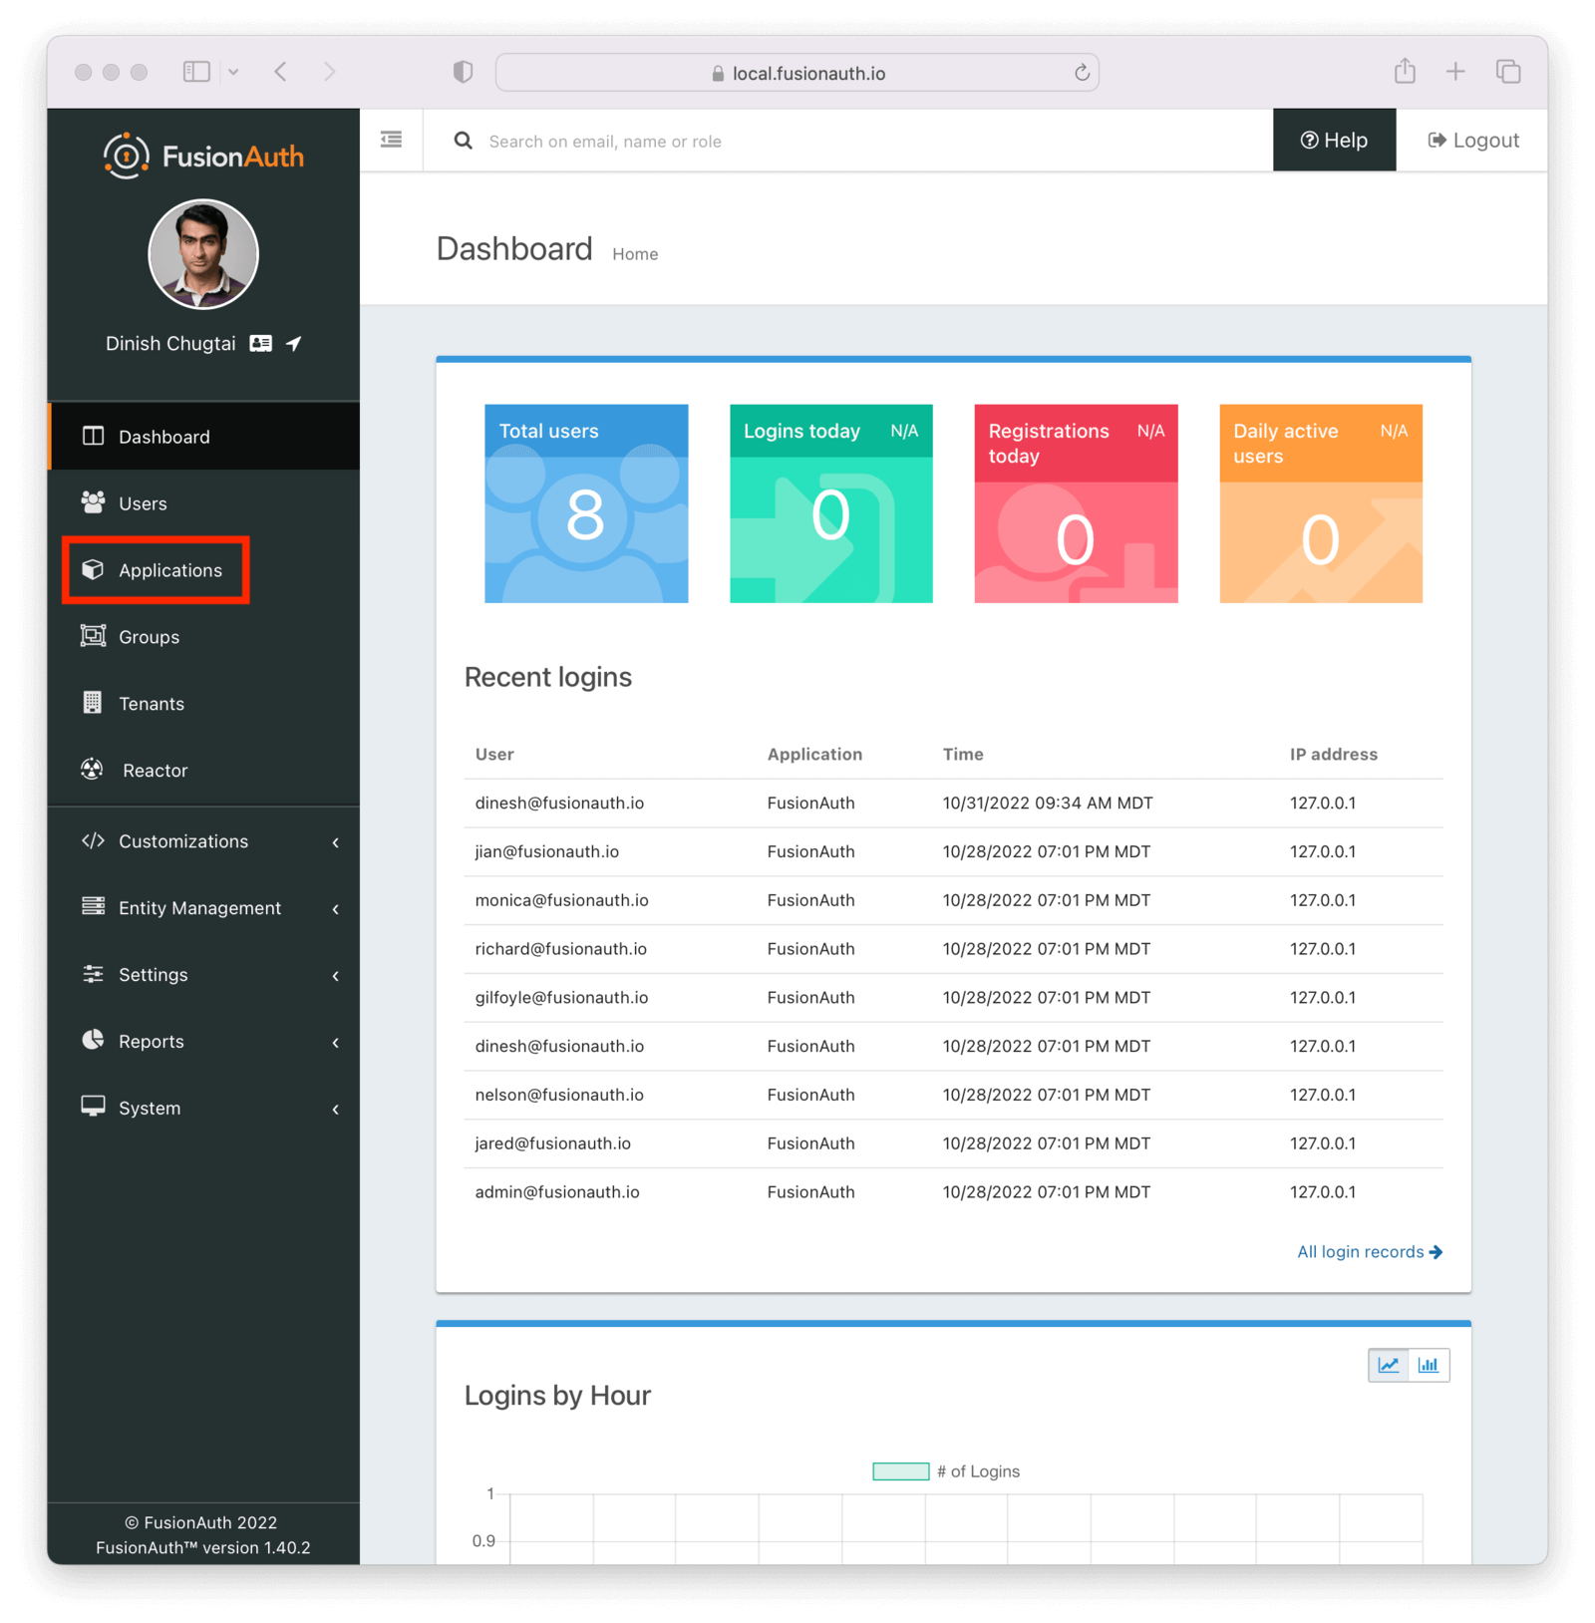Open the Applications menu item

pos(203,569)
